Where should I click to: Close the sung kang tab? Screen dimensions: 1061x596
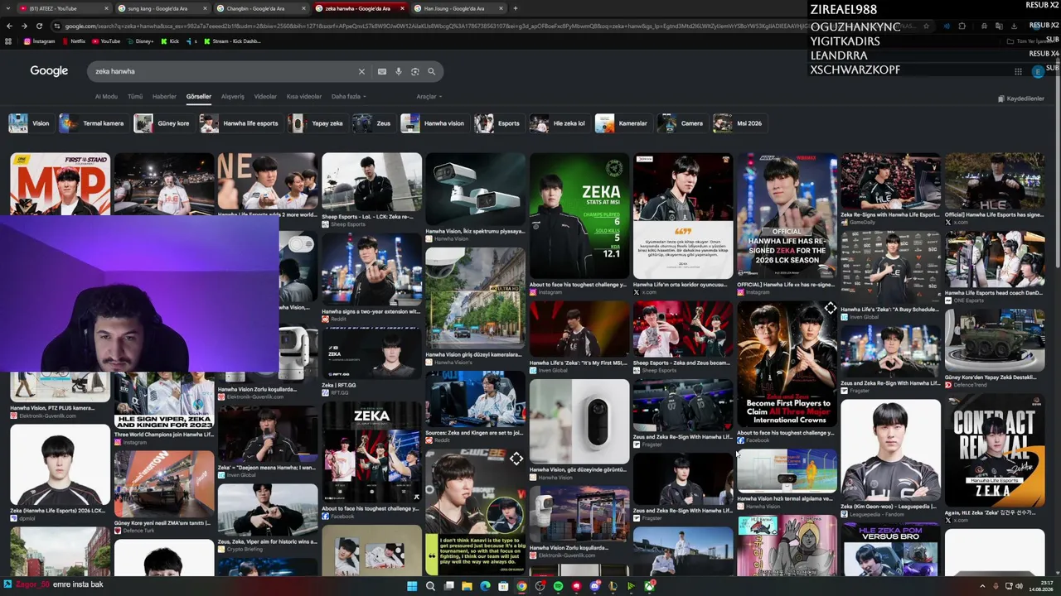pos(205,8)
